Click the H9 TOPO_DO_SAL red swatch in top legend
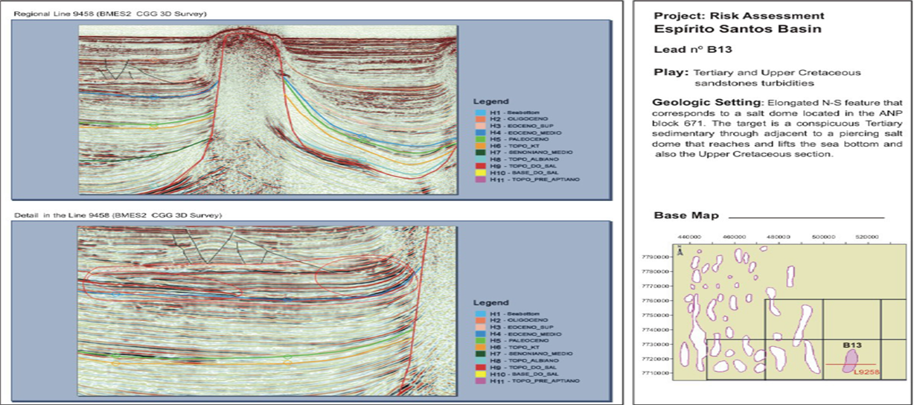This screenshot has height=405, width=914. (482, 165)
